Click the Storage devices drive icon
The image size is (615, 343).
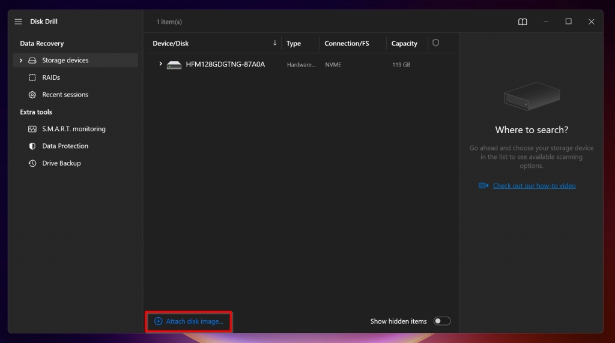[32, 61]
